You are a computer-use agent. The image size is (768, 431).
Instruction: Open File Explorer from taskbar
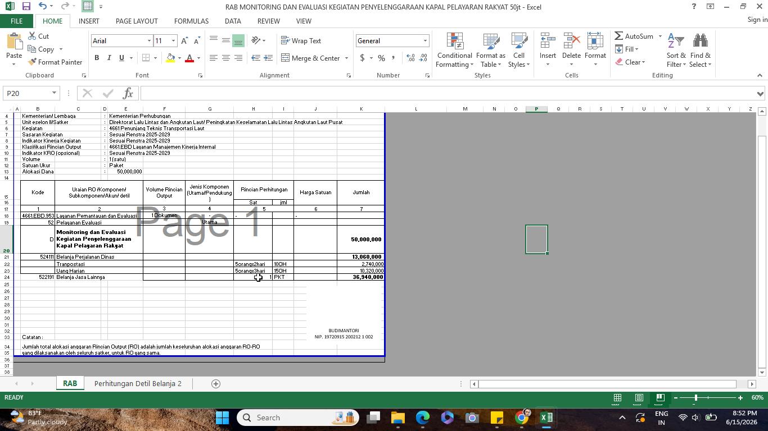pyautogui.click(x=398, y=418)
